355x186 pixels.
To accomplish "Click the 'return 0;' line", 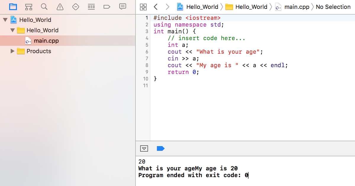I will 183,72.
